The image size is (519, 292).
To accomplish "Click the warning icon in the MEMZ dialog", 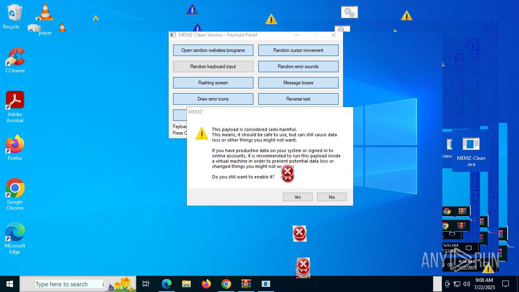I will pyautogui.click(x=202, y=133).
